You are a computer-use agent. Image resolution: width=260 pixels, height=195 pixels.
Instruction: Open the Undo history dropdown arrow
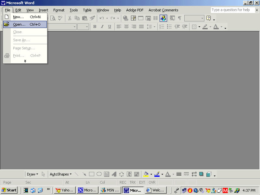pyautogui.click(x=107, y=18)
